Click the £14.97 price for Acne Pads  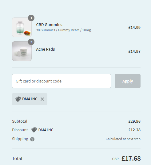coord(134,51)
